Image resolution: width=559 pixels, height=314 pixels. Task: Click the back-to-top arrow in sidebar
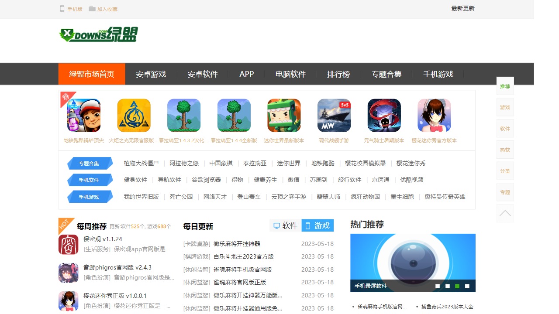coord(505,213)
